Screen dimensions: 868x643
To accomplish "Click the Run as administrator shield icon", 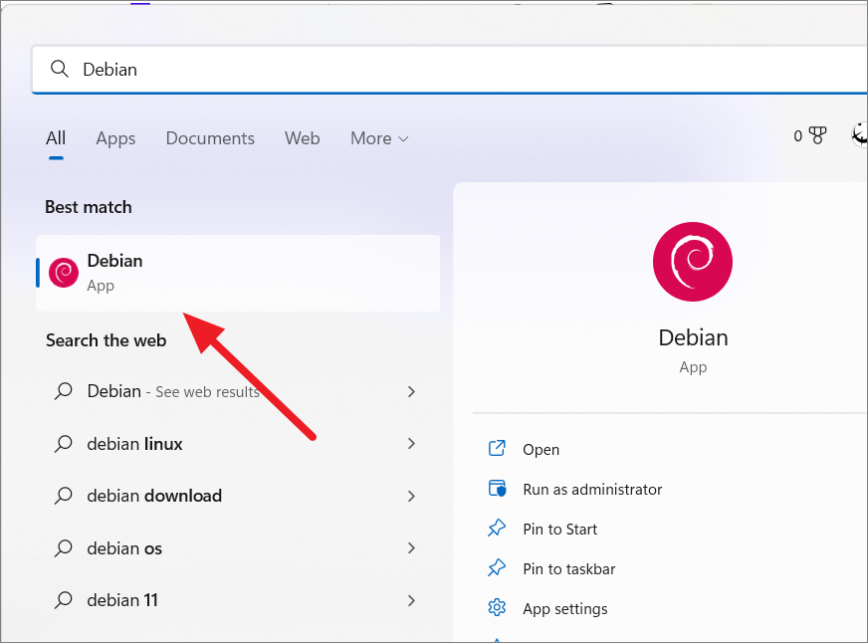I will coord(496,489).
